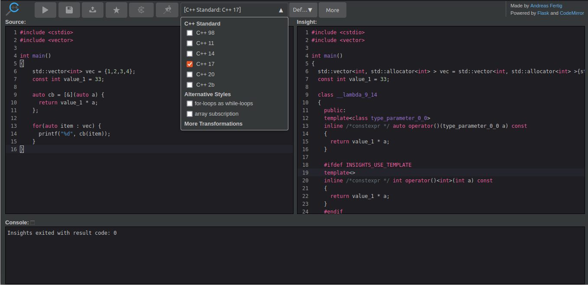588x285 pixels.
Task: Open the CodeMirror link
Action: (572, 13)
